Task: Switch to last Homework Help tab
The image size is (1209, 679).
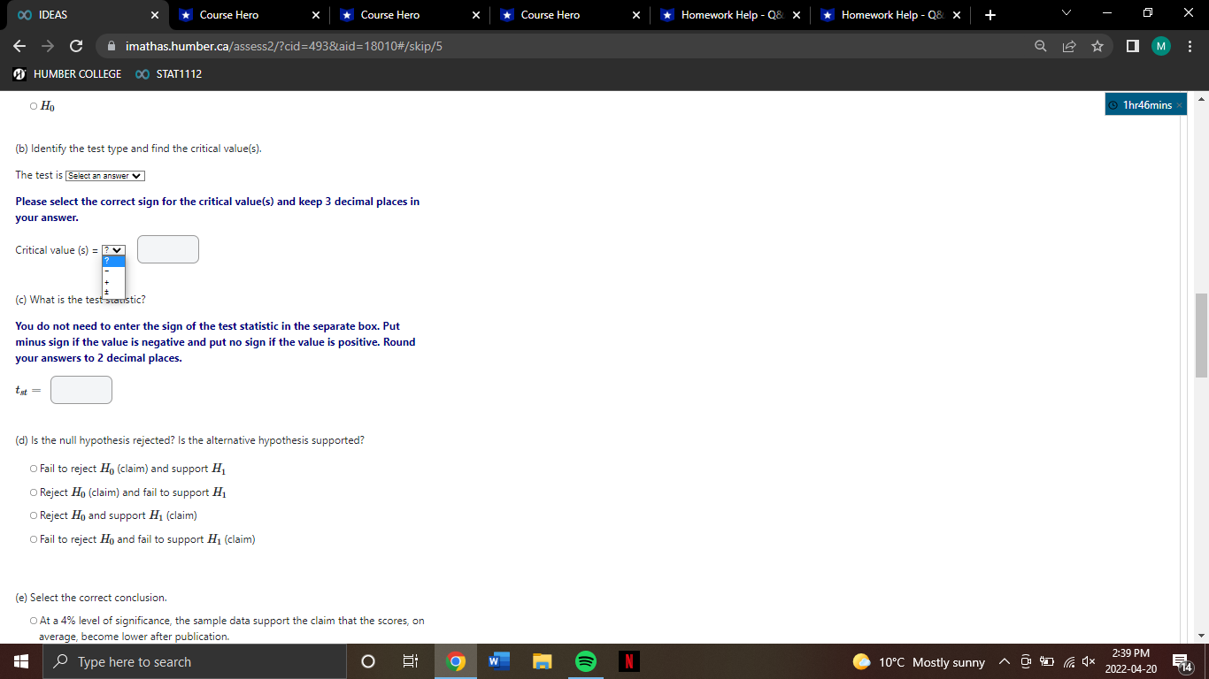Action: click(x=891, y=15)
